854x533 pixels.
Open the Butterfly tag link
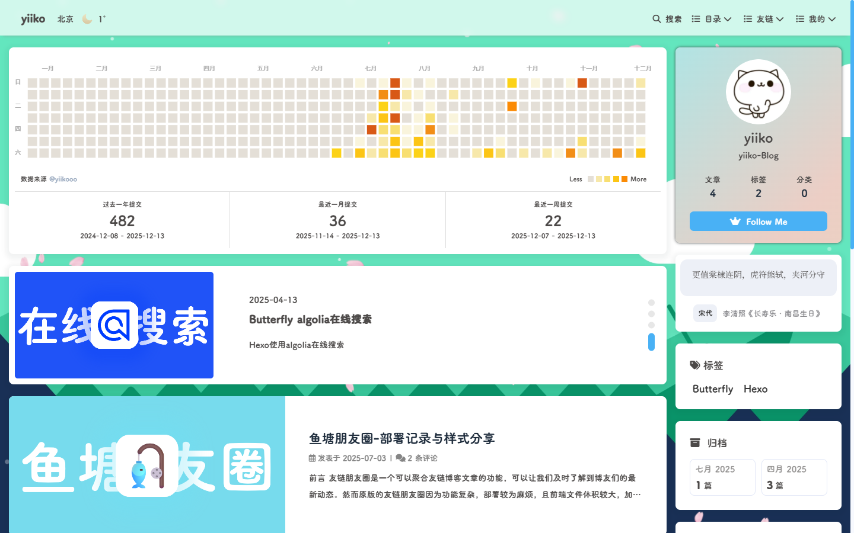point(713,389)
